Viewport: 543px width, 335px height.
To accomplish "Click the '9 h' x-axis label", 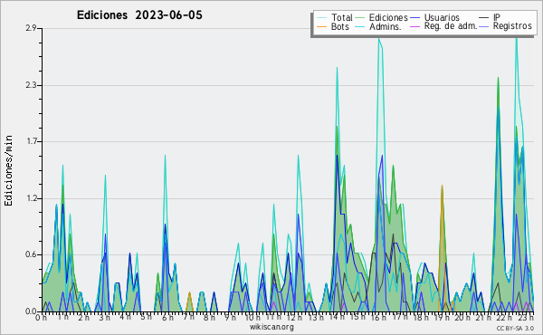I will (x=230, y=318).
